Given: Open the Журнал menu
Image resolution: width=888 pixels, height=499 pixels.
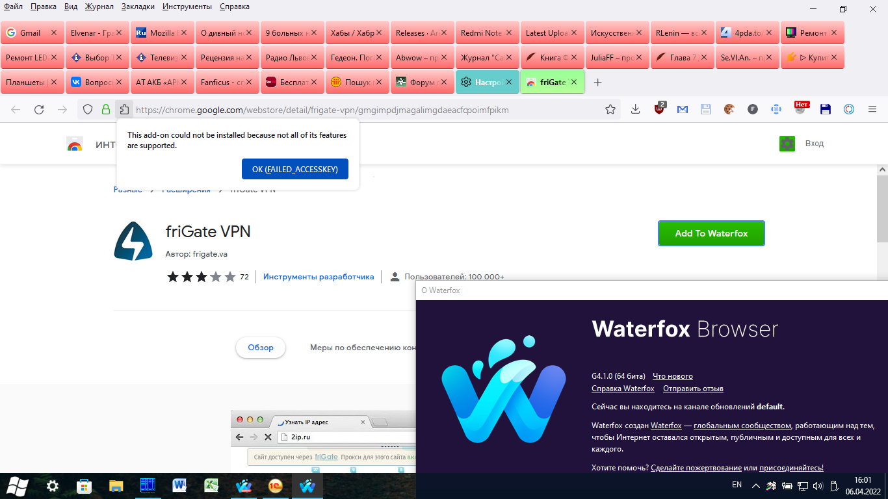Looking at the screenshot, I should coord(99,6).
